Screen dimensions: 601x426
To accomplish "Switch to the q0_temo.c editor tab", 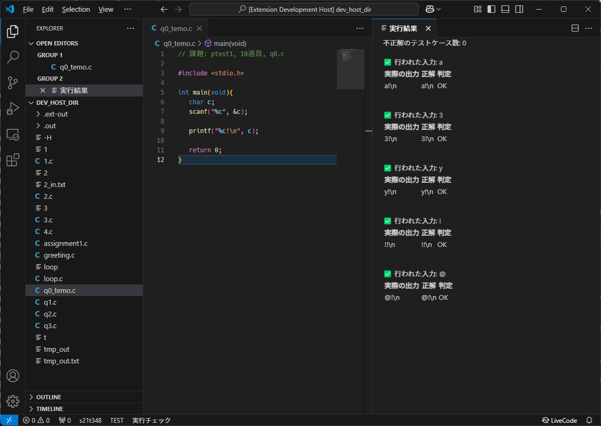I will pos(176,28).
